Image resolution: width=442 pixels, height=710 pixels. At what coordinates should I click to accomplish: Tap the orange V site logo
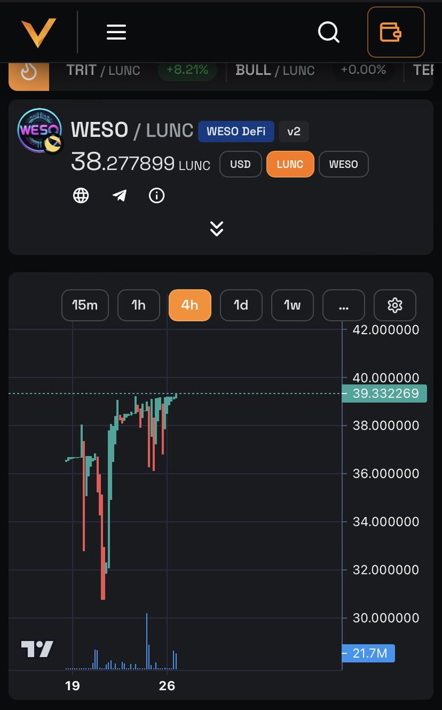[38, 33]
